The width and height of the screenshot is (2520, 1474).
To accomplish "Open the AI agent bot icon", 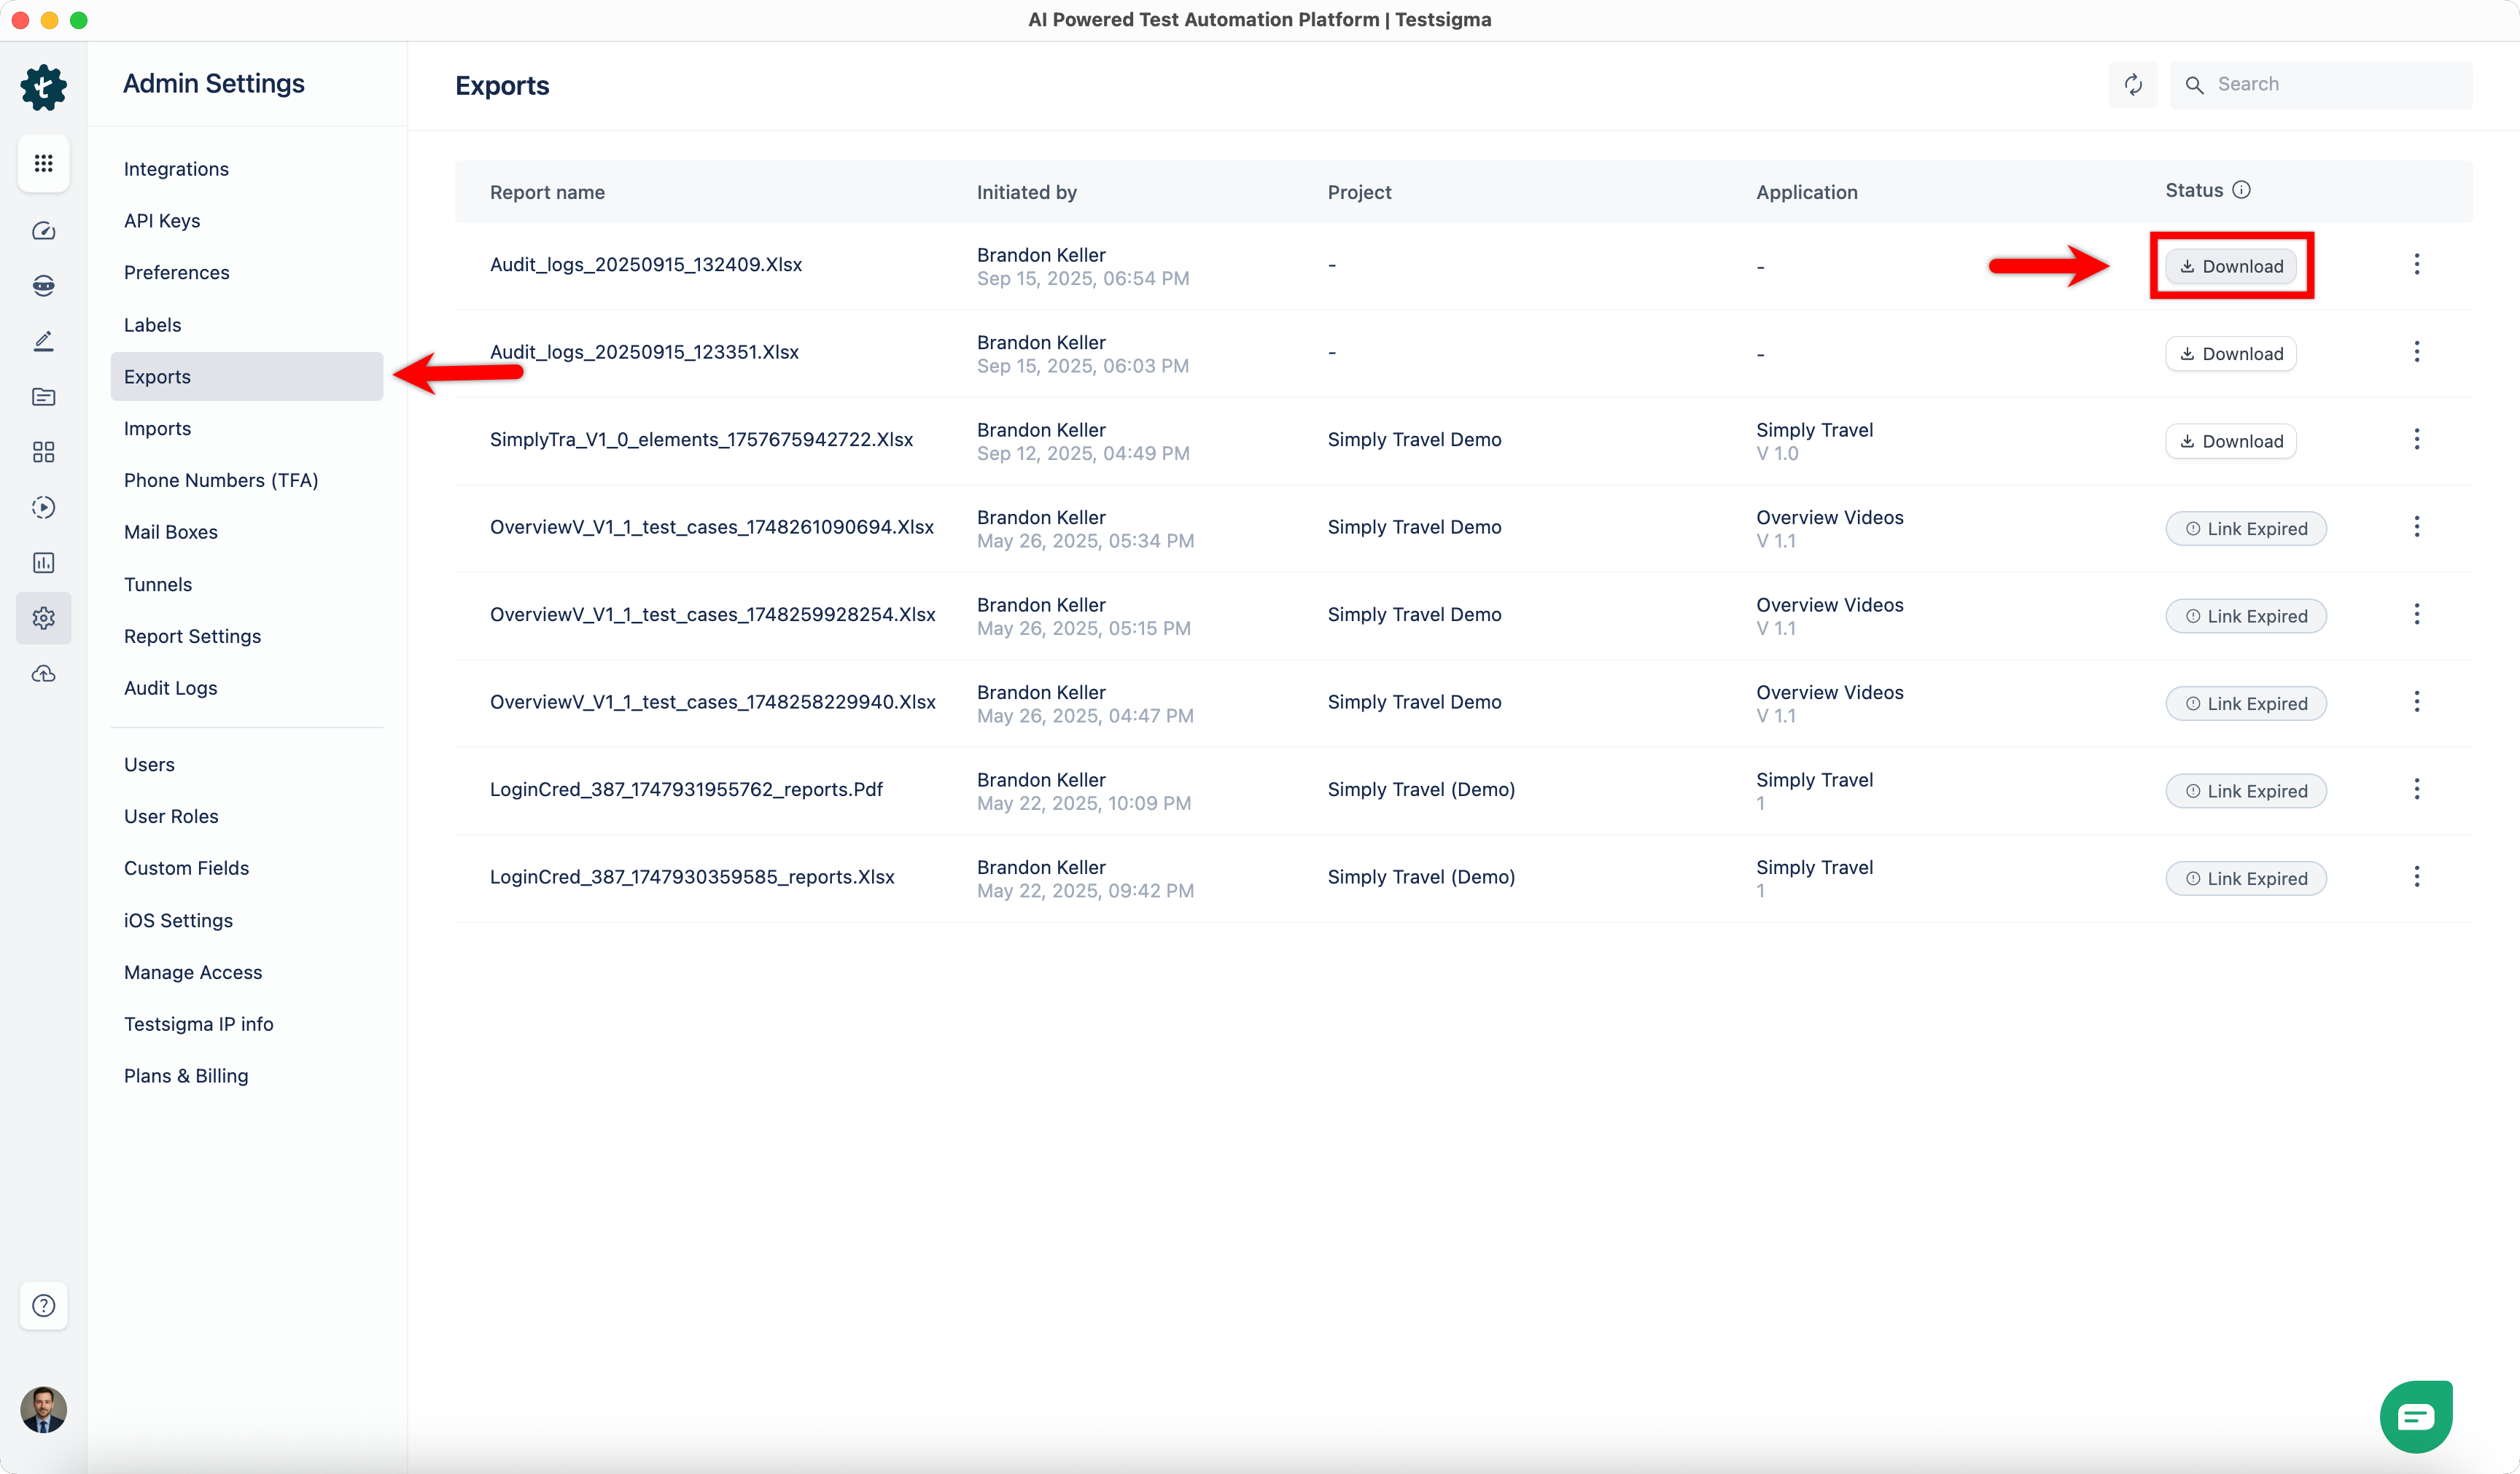I will pos(43,285).
